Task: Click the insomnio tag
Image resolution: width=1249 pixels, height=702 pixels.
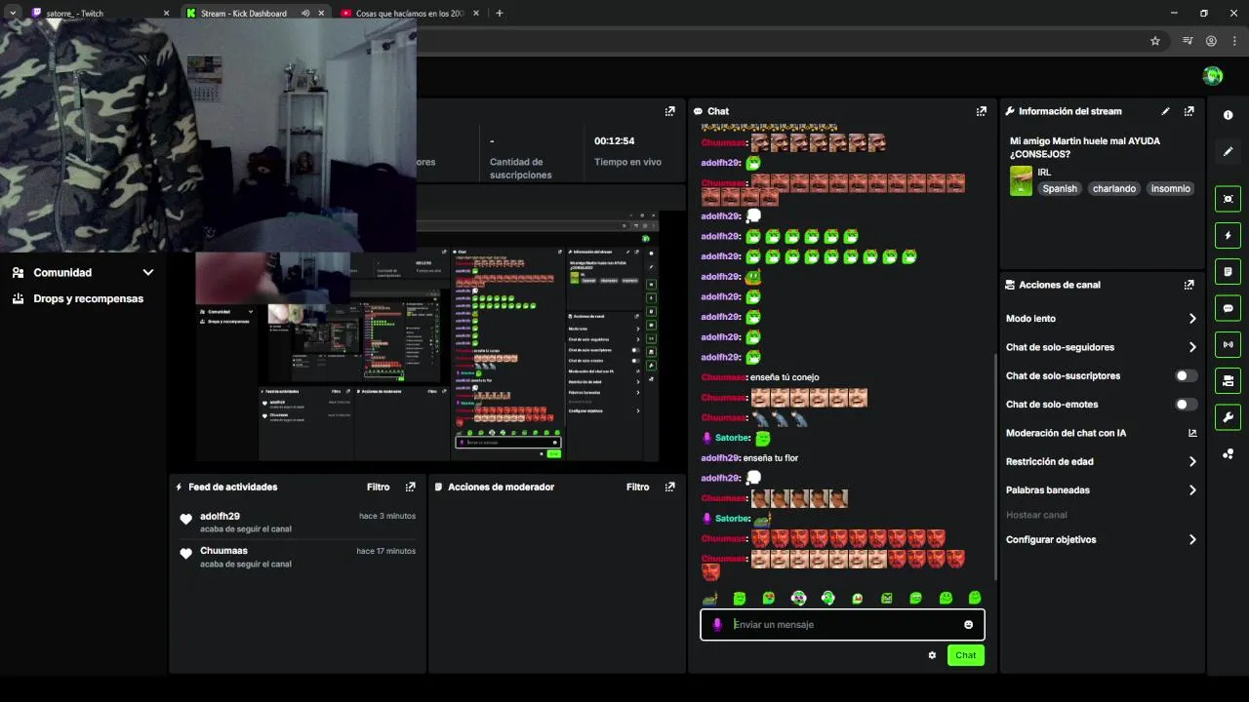Action: 1170,188
